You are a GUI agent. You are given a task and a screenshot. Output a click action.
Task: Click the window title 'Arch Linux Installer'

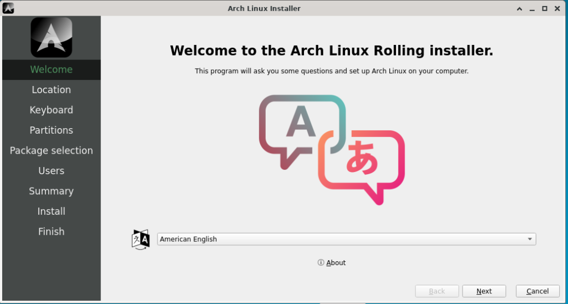pos(264,8)
